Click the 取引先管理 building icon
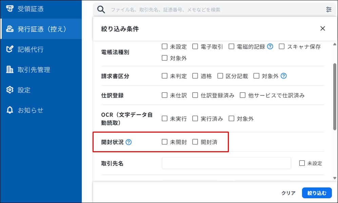 pos(10,70)
